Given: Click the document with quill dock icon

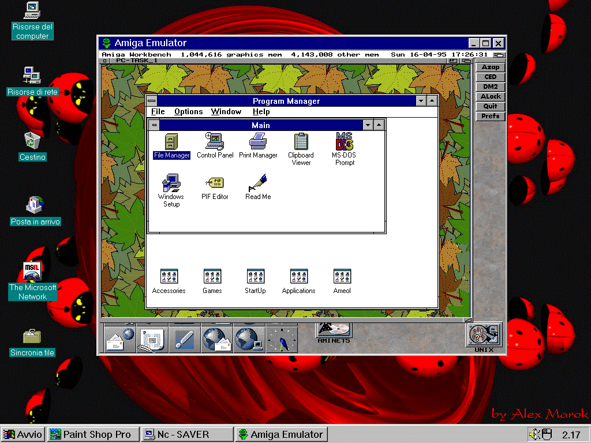Looking at the screenshot, I should (x=152, y=340).
